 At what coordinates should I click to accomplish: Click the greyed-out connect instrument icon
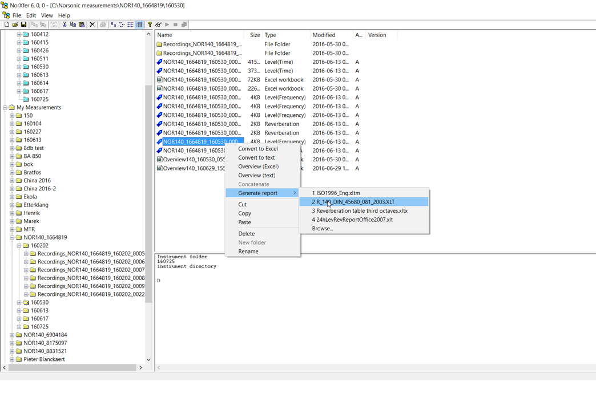pos(34,25)
